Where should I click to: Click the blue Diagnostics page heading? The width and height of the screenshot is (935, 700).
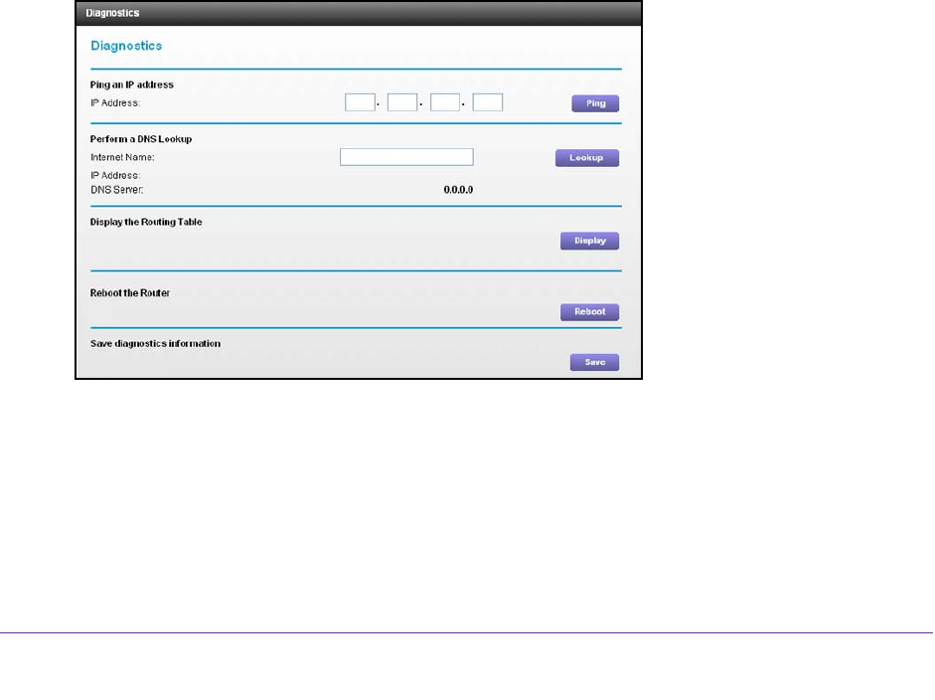[126, 46]
